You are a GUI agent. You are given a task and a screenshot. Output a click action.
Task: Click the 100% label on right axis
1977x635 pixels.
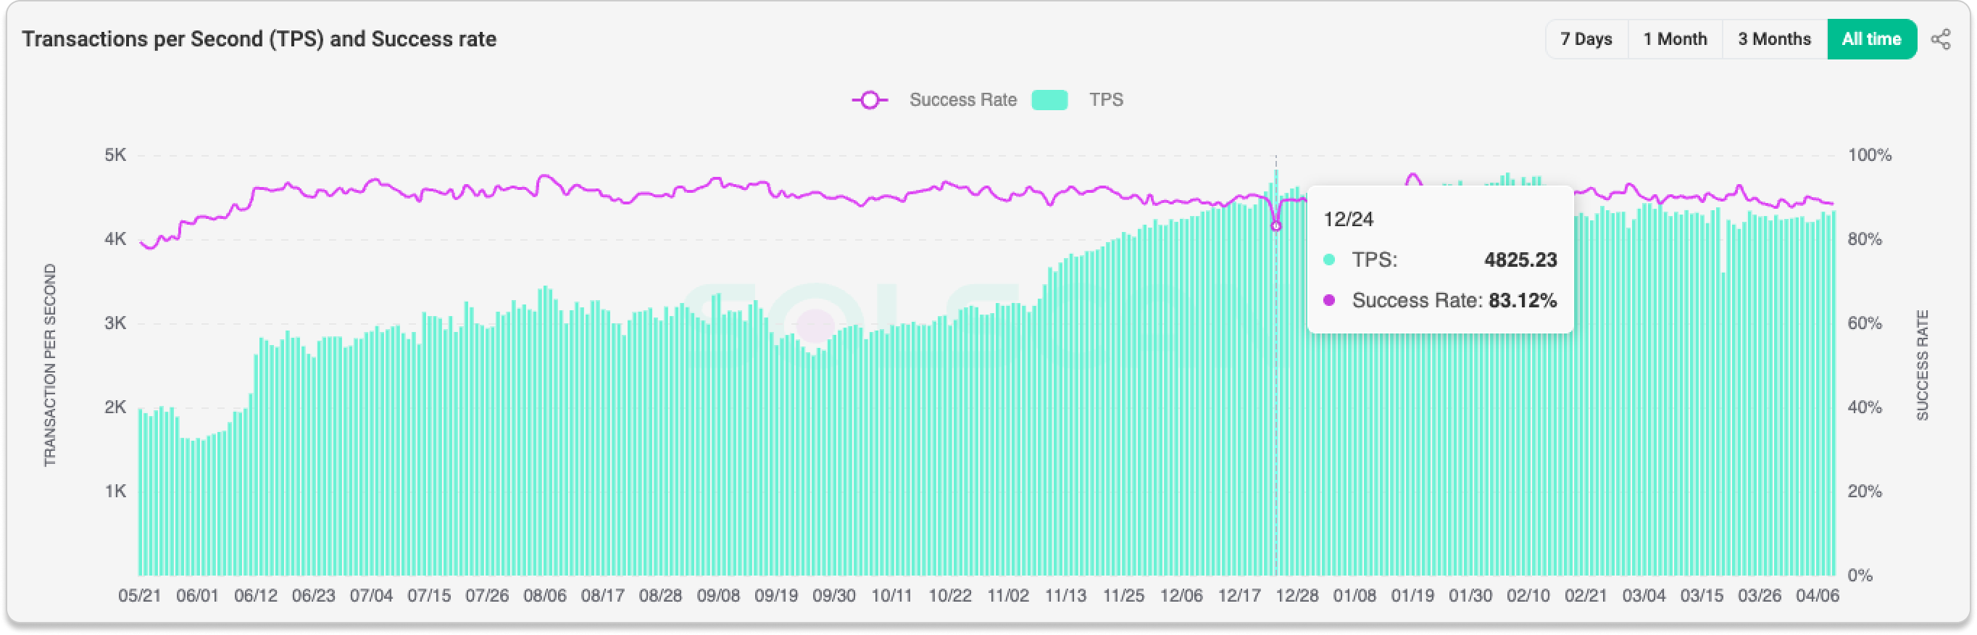point(1870,155)
